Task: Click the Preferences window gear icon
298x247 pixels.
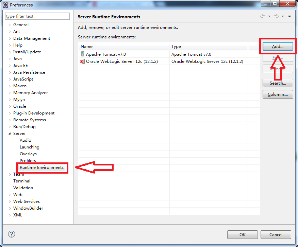Action: click(5, 5)
